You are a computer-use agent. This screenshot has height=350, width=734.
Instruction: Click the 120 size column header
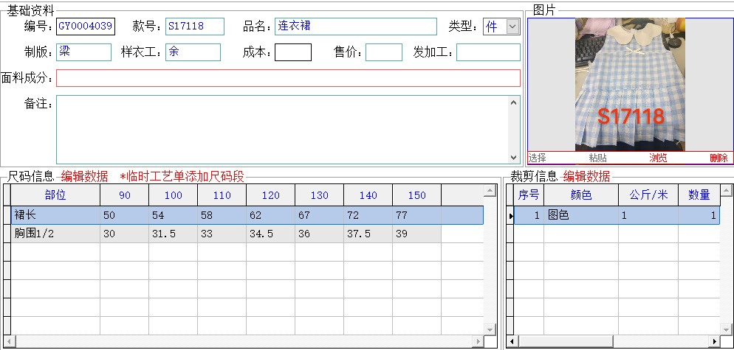click(270, 195)
